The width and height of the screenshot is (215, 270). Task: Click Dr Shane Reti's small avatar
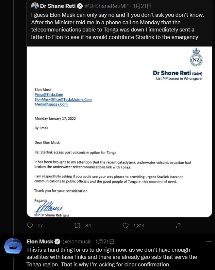35,6
